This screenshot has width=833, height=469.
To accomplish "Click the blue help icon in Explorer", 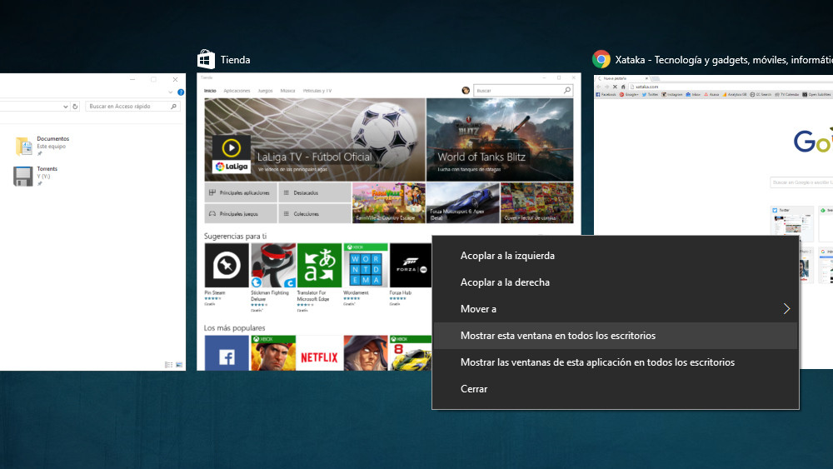I will (x=181, y=92).
